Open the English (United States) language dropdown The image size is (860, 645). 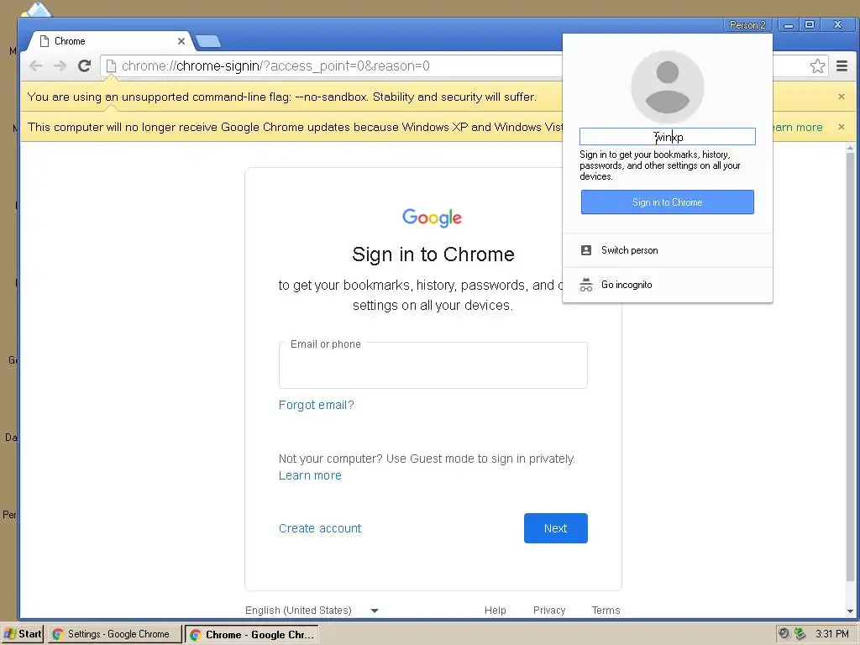[x=312, y=611]
